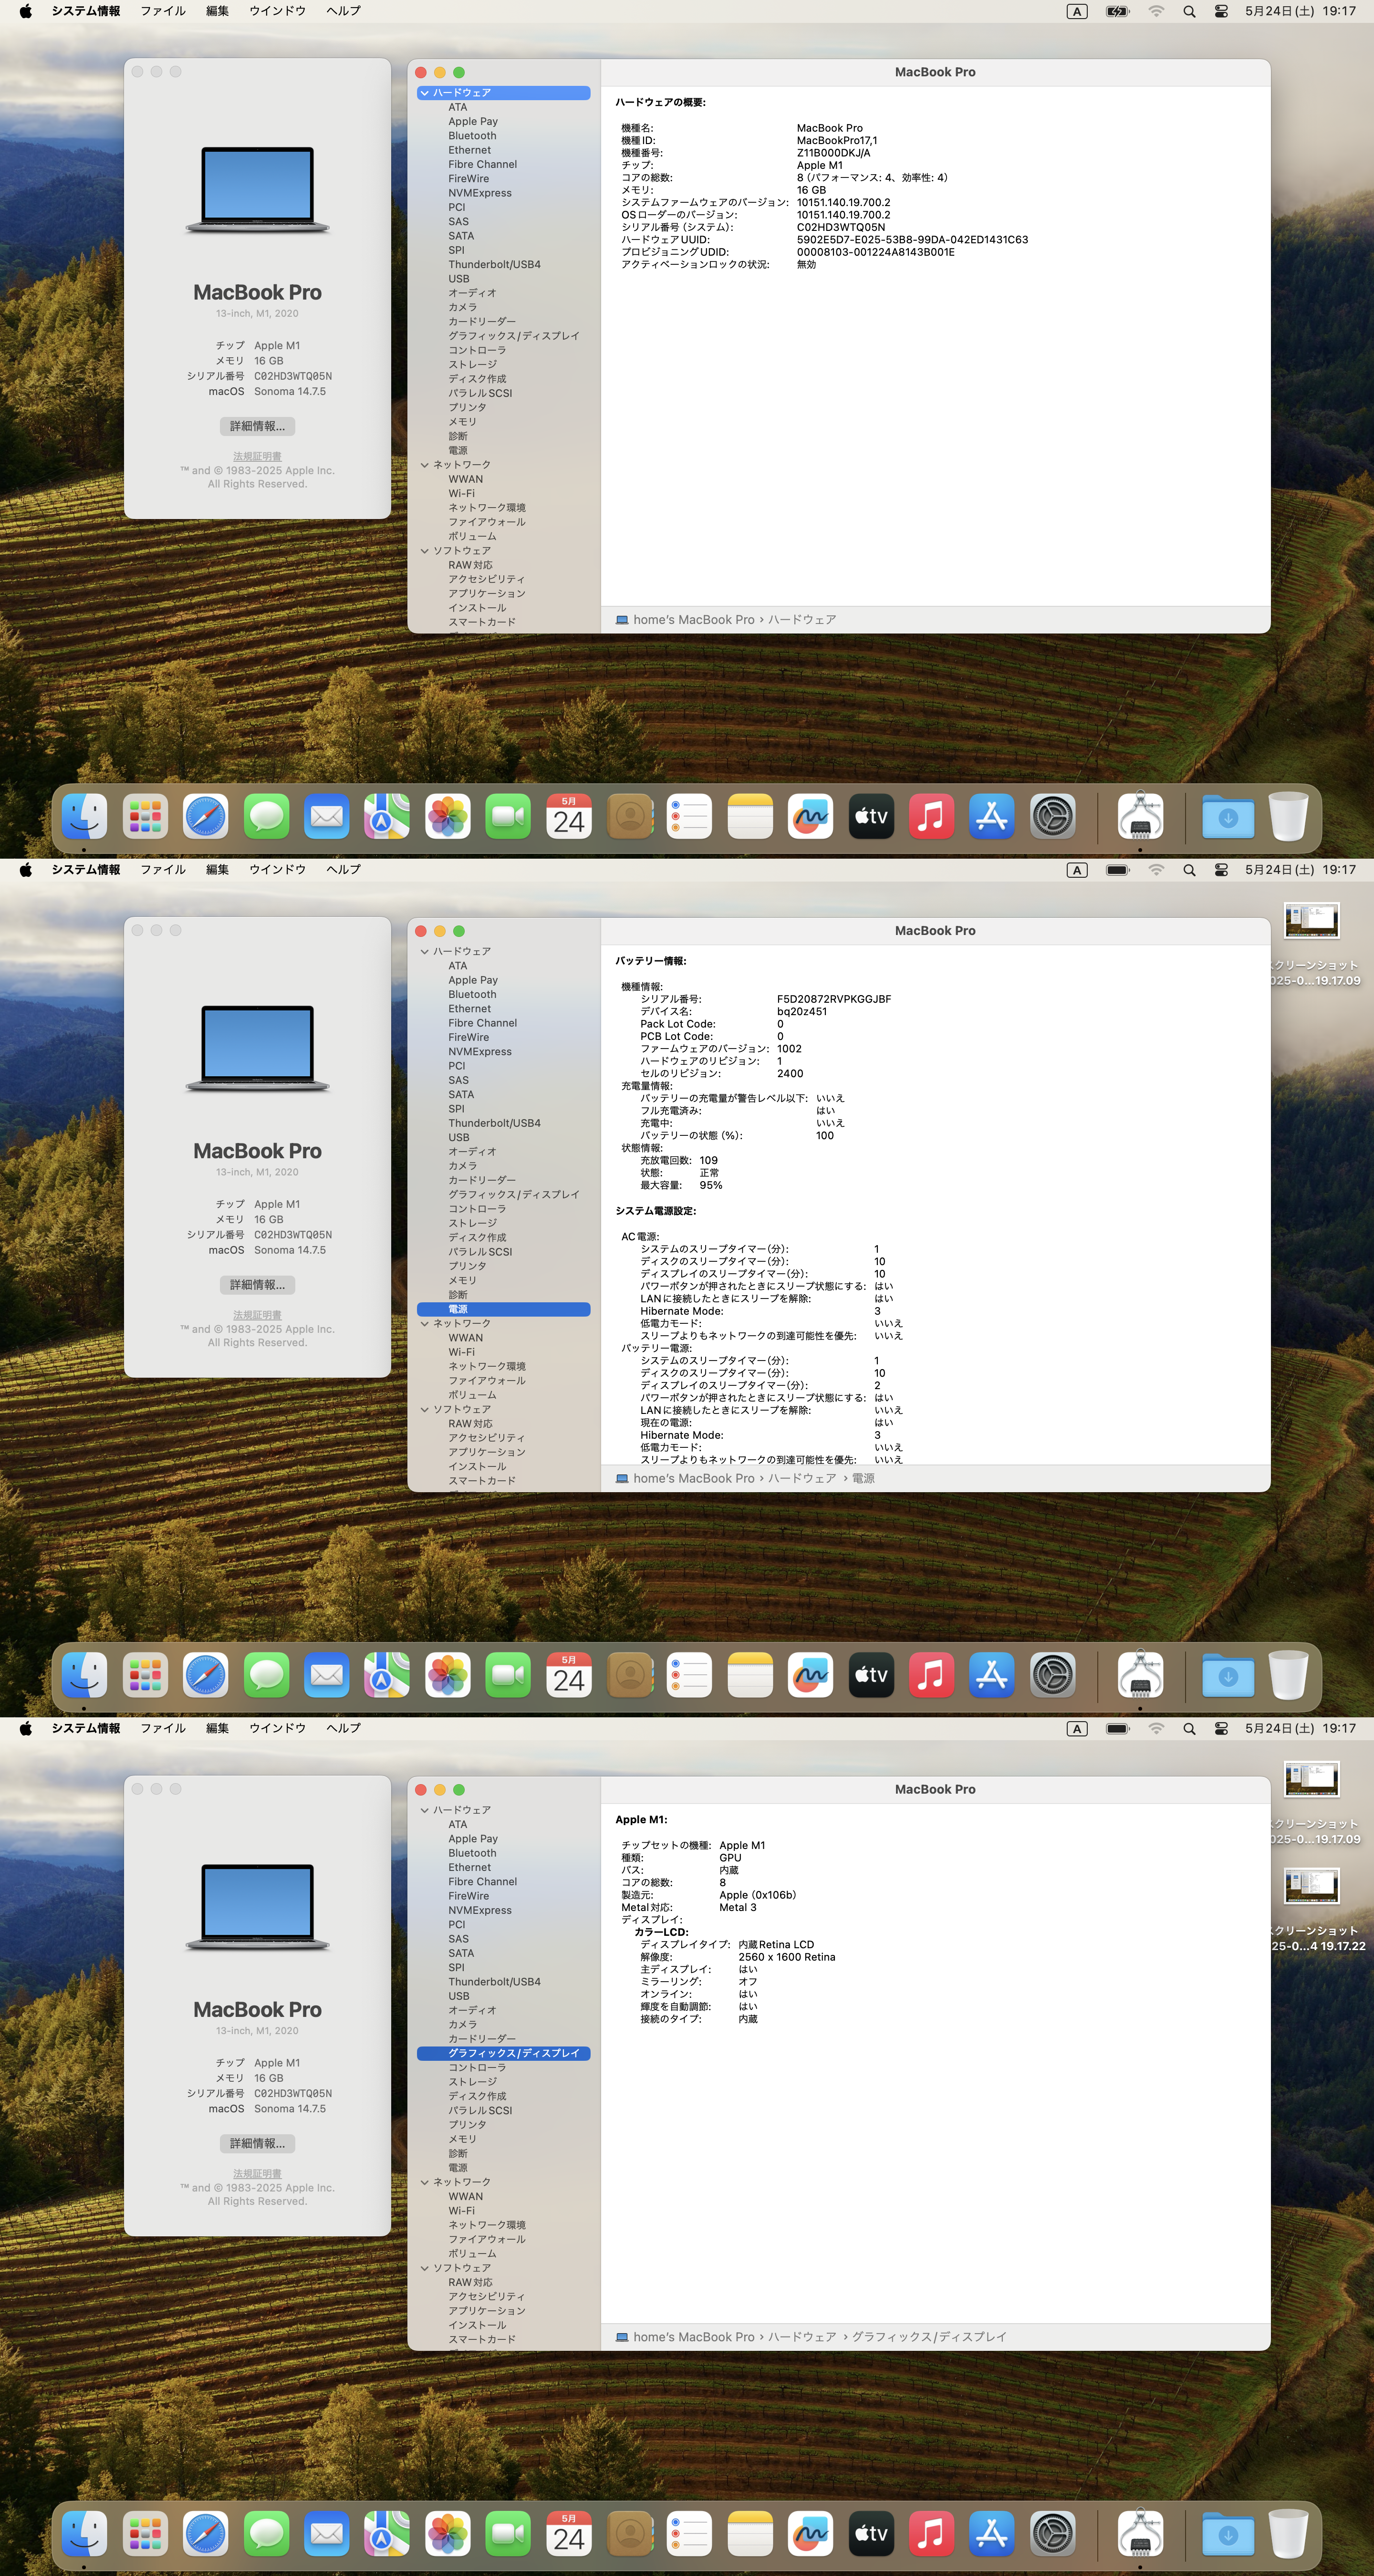
Task: Click the 2560 x 1600 Retina resolution value
Action: 786,1957
